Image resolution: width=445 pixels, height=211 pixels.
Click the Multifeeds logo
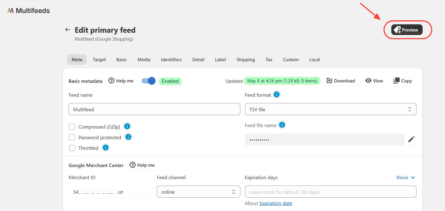(x=28, y=11)
